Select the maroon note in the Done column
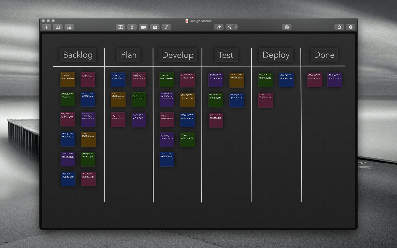 coord(315,80)
